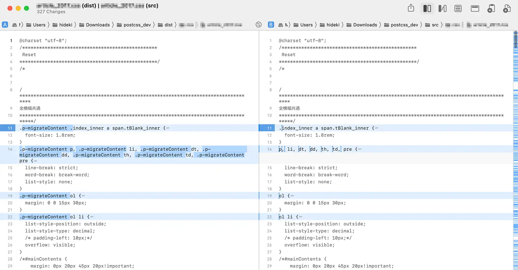
Task: Click line number 11 in right gutter
Action: [x=269, y=128]
